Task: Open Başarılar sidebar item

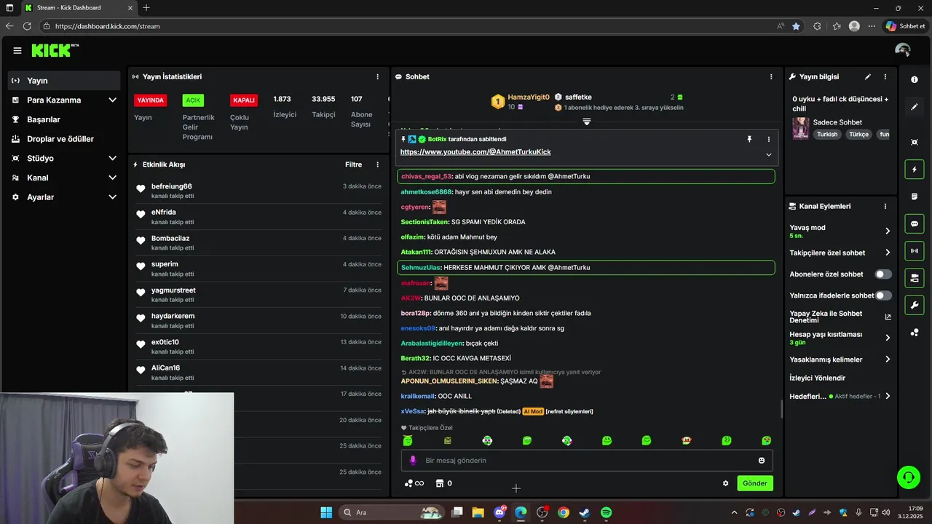Action: 64,119
